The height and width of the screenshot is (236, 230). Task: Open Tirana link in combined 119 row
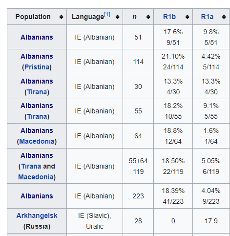31,166
